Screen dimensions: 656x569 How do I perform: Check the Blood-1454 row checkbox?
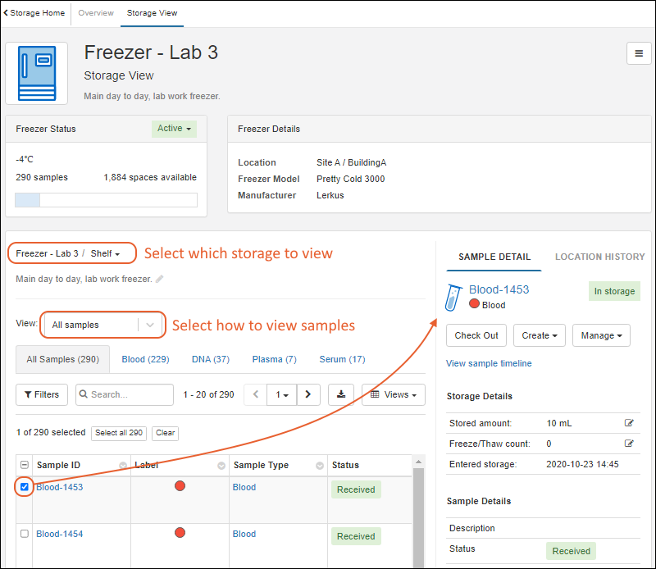click(x=24, y=534)
